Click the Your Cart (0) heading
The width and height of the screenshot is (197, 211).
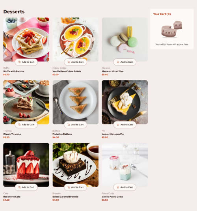click(x=162, y=14)
